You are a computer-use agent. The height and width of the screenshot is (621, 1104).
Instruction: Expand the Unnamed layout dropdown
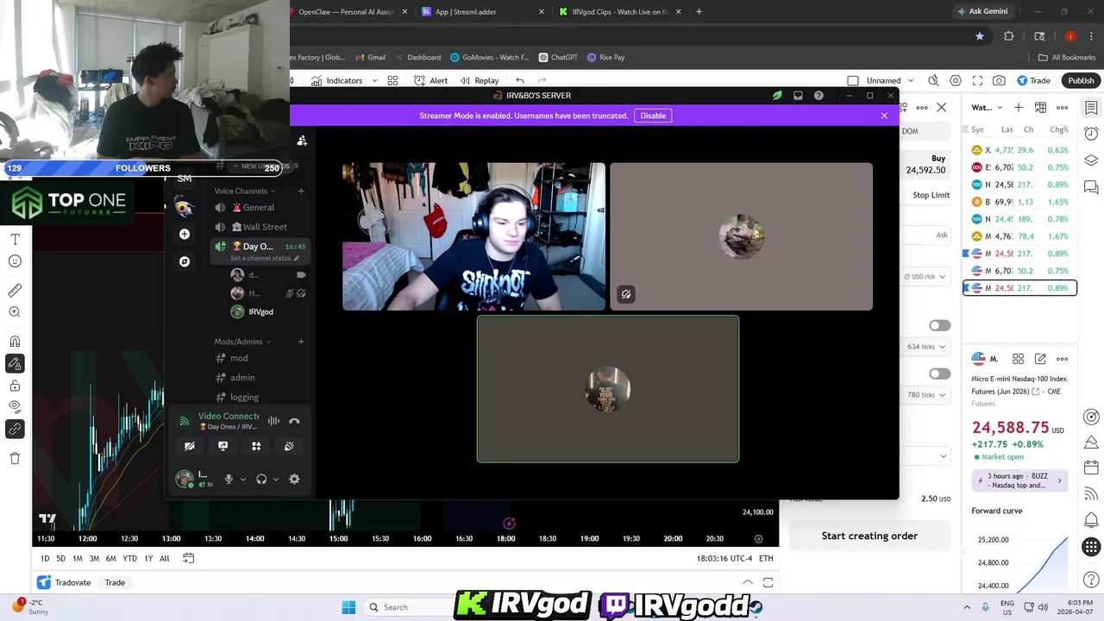[x=909, y=80]
